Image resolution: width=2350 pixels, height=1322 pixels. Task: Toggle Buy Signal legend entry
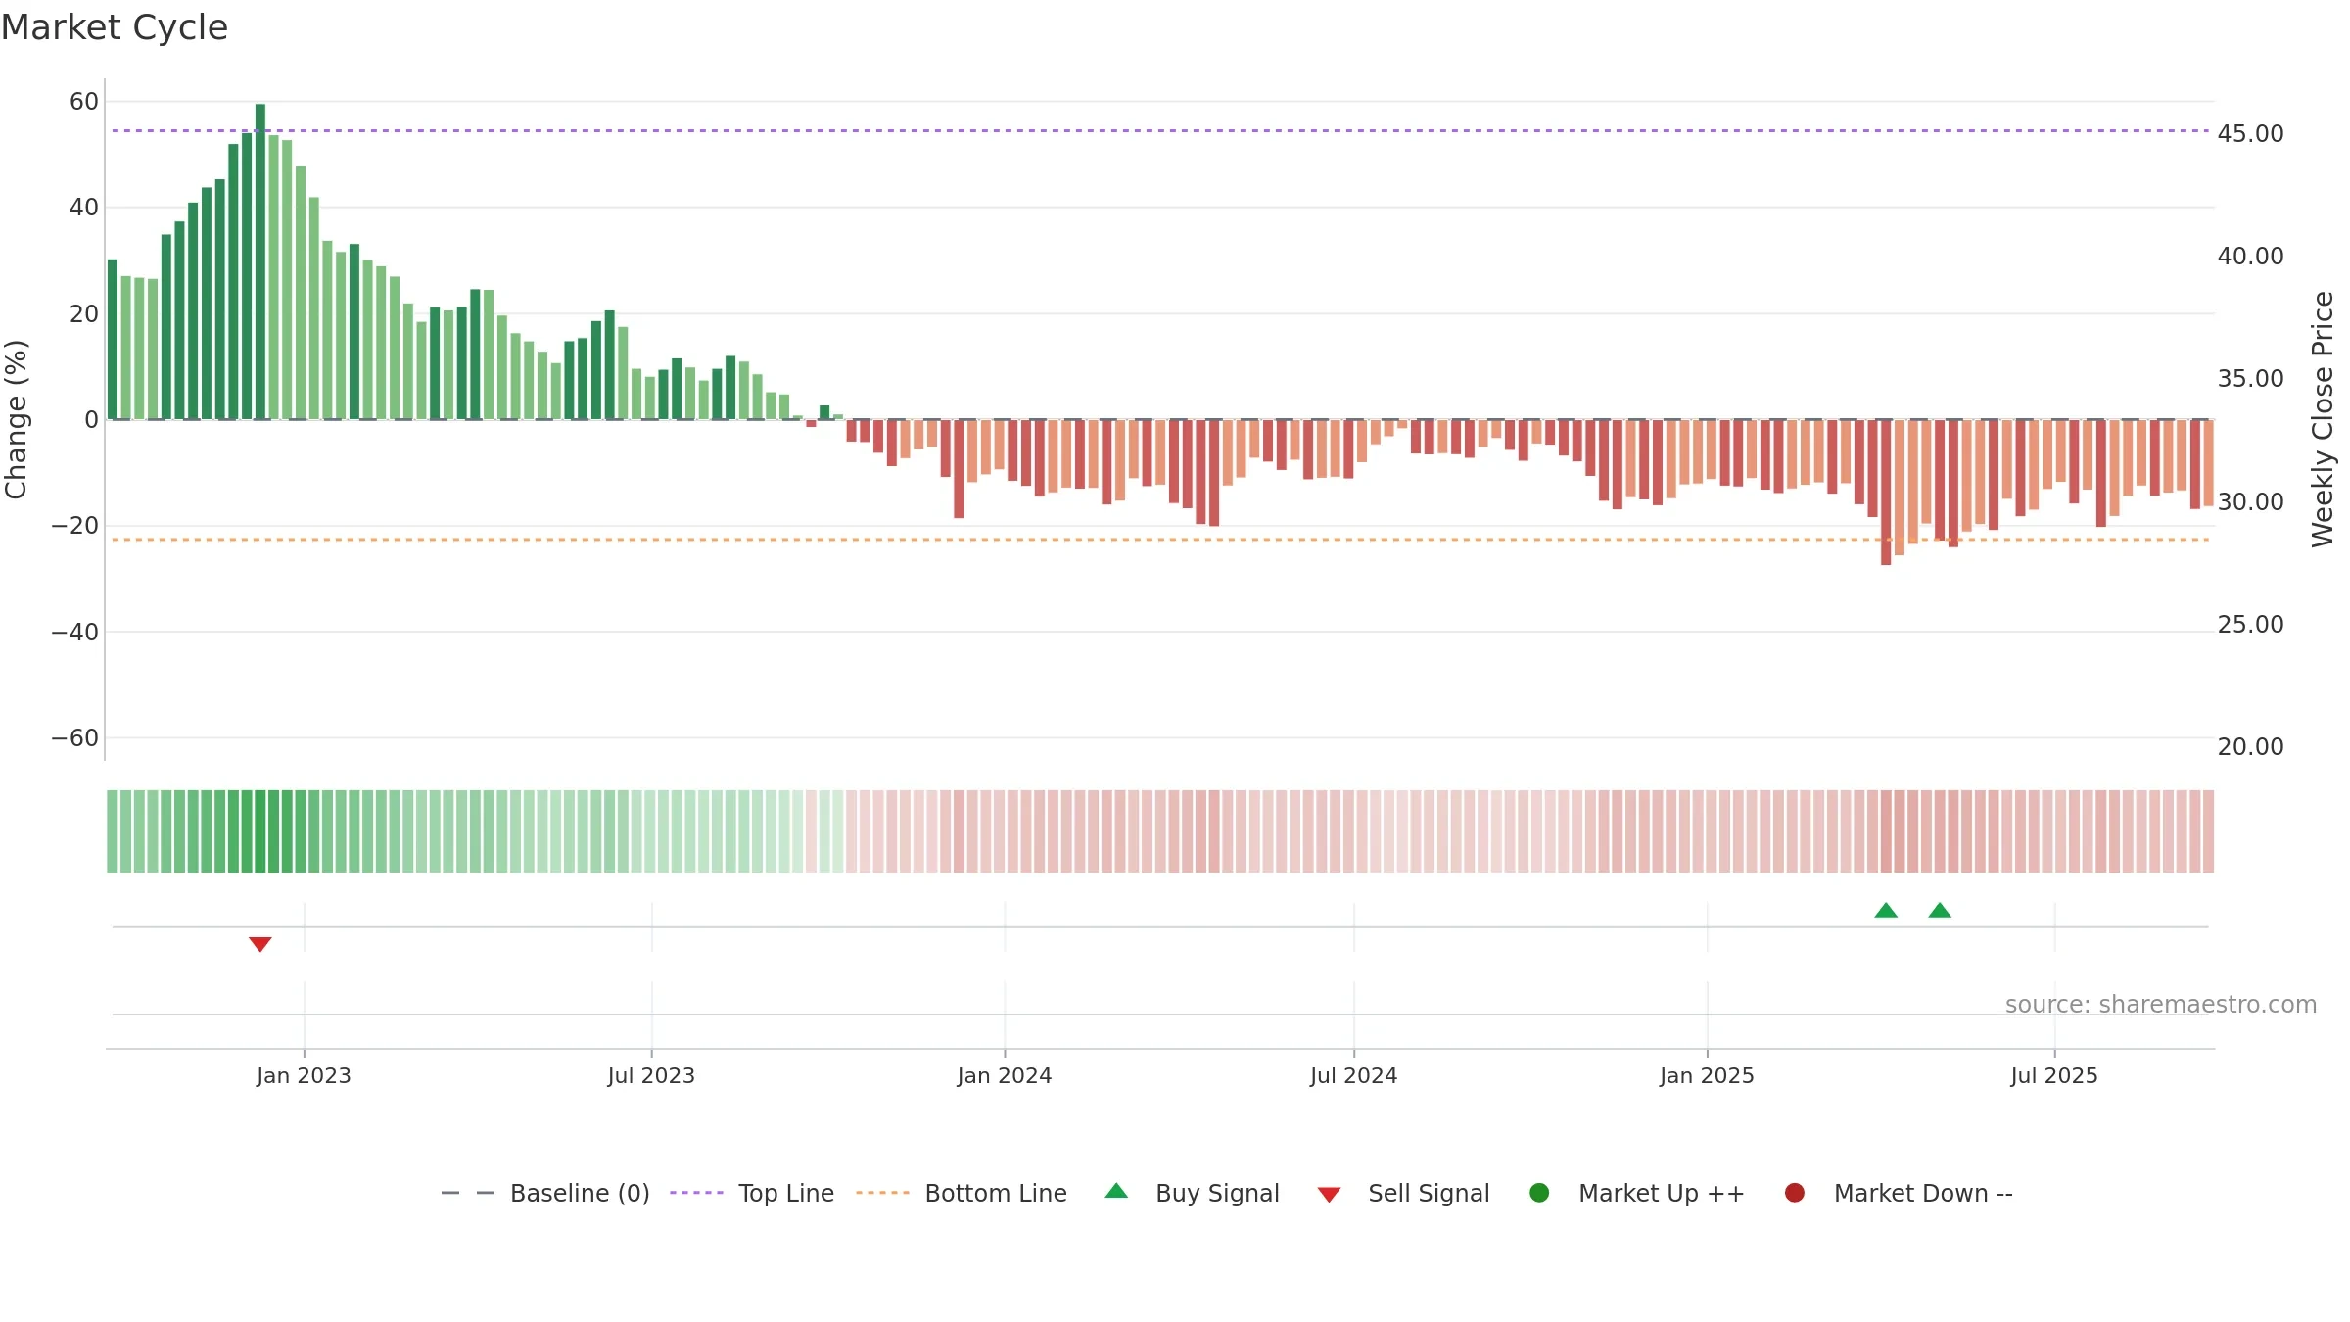point(1192,1193)
